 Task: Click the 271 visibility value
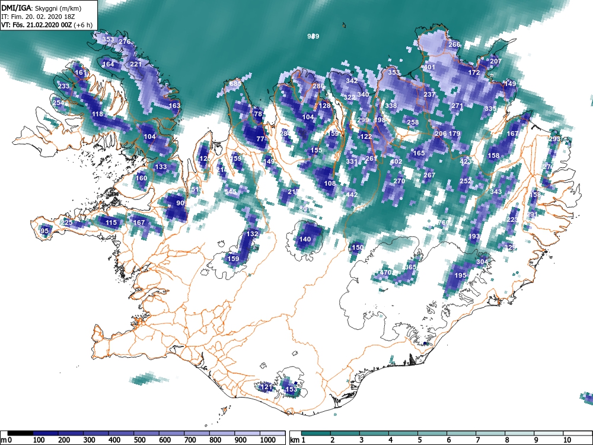(457, 106)
